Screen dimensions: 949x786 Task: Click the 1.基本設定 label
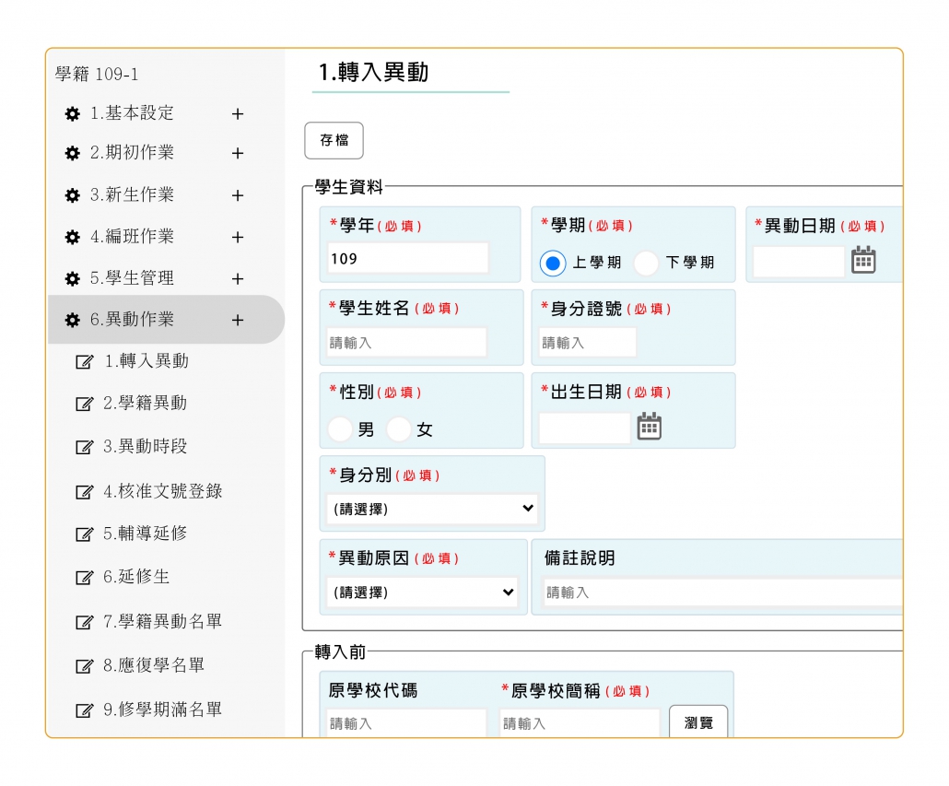click(x=132, y=113)
